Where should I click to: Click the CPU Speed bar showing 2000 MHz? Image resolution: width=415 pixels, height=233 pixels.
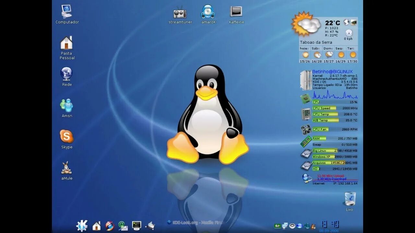tap(335, 108)
